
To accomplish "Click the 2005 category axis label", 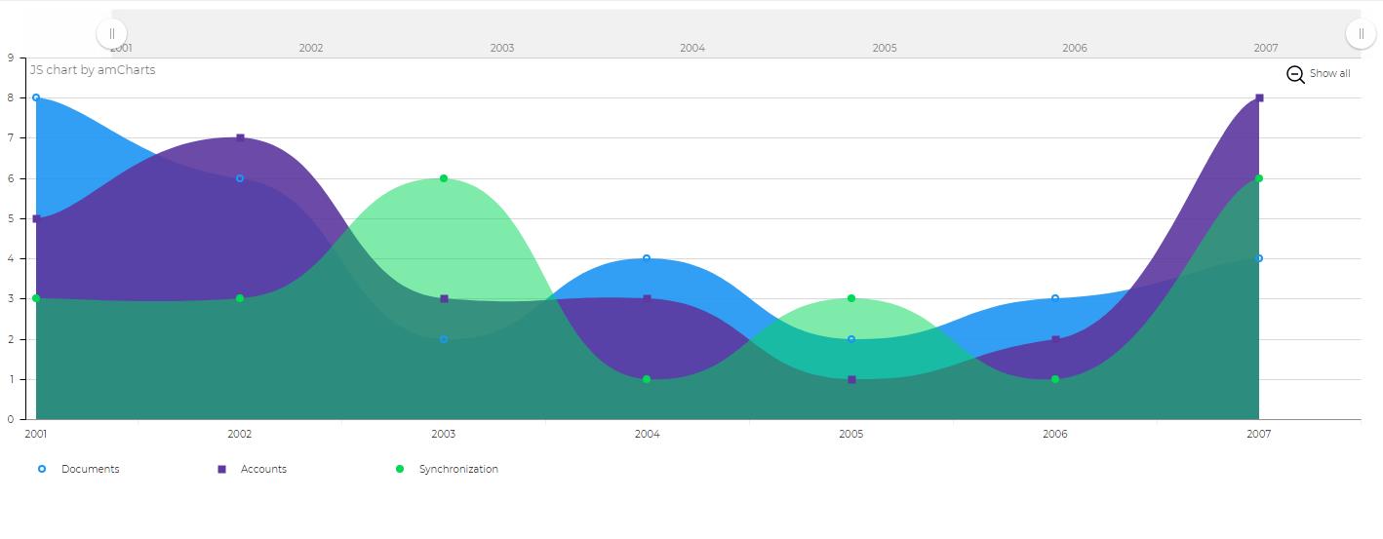I will 851,434.
